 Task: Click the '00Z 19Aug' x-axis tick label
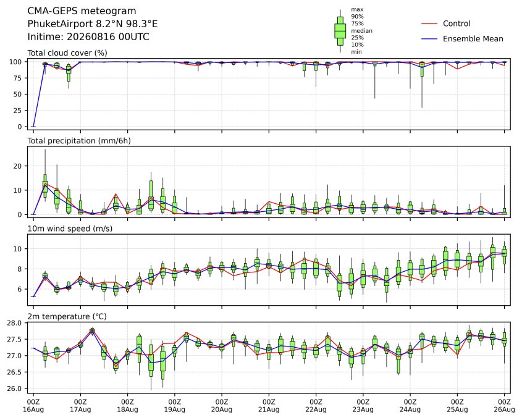[174, 406]
